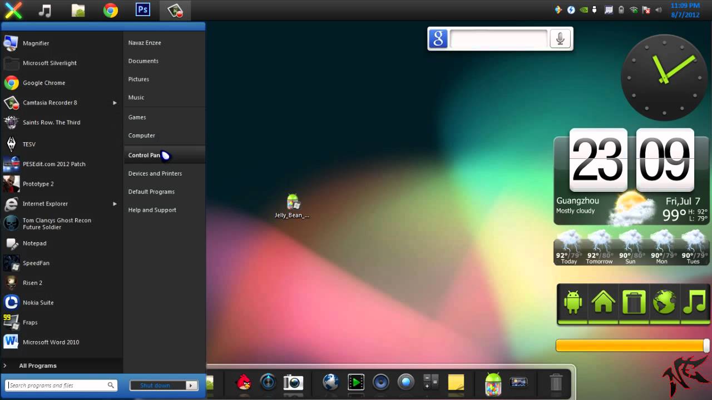Screen dimensions: 712x400
Task: Click the Wi-Fi network tray icon
Action: pyautogui.click(x=634, y=10)
